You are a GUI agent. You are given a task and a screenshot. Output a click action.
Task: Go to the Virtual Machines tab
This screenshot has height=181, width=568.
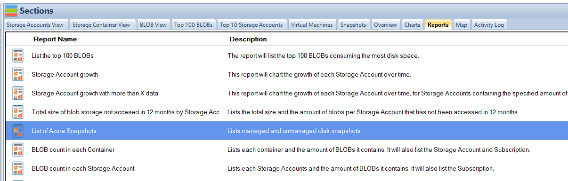pyautogui.click(x=312, y=25)
